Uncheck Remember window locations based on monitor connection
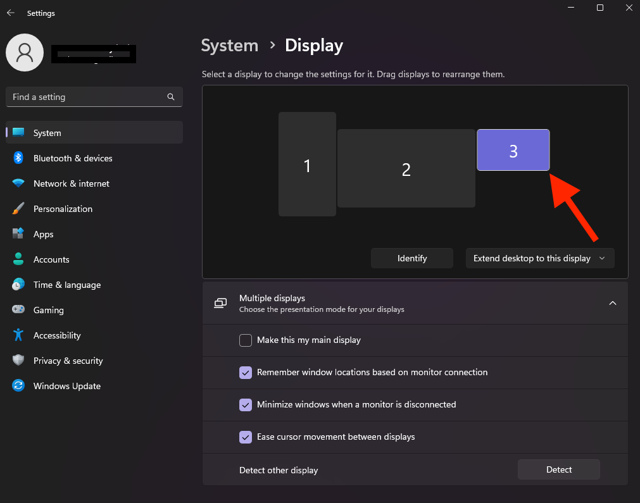Image resolution: width=640 pixels, height=503 pixels. (x=246, y=373)
